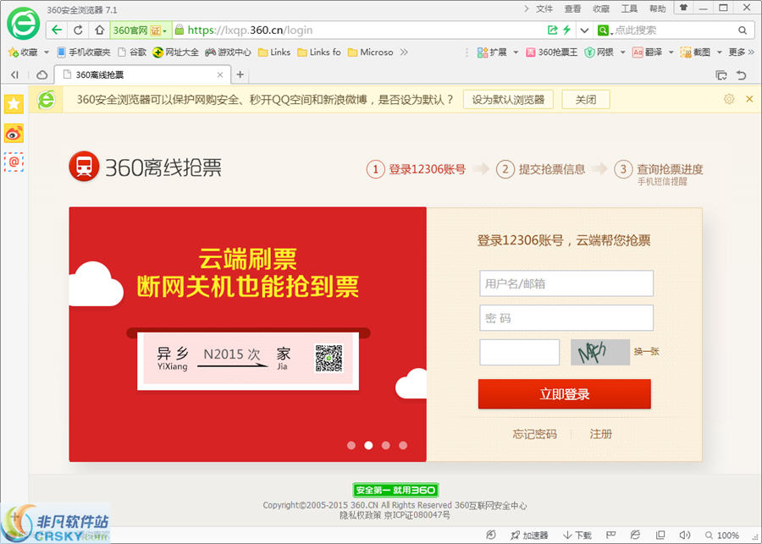Expand the 网银 dropdown arrow
The height and width of the screenshot is (544, 762).
tap(622, 52)
